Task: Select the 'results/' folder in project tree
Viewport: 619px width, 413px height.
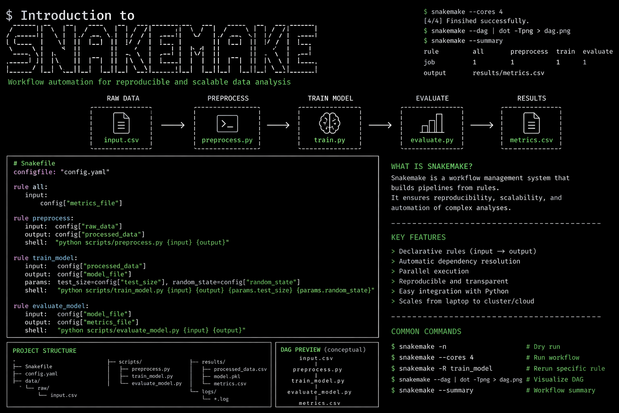Action: [214, 362]
